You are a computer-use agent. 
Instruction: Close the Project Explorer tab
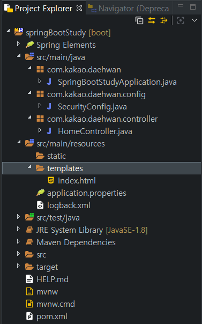coord(79,8)
